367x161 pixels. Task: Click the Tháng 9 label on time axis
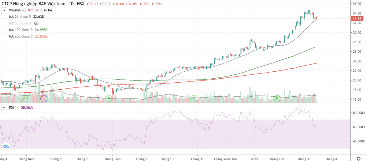click(x=141, y=159)
